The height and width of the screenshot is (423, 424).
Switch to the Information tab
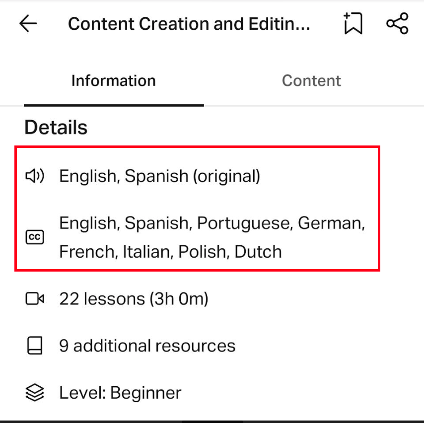114,80
